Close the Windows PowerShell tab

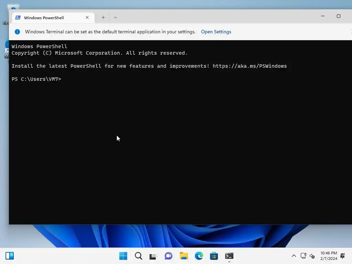coord(87,18)
